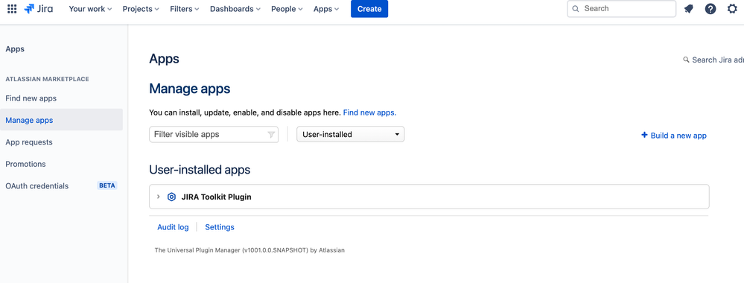Click the Build a new app link

pos(678,136)
